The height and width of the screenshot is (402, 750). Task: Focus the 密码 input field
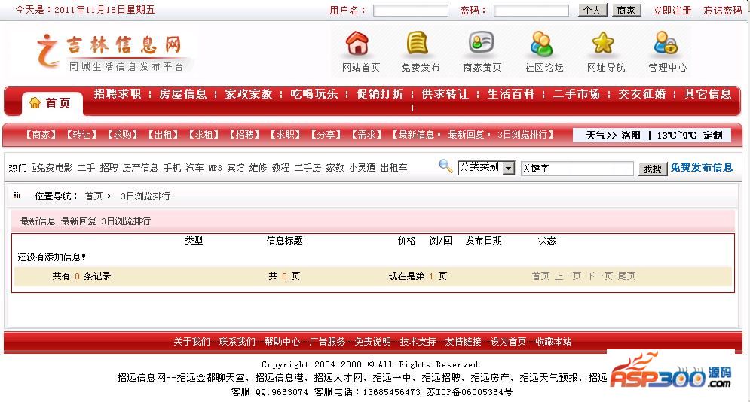(531, 10)
